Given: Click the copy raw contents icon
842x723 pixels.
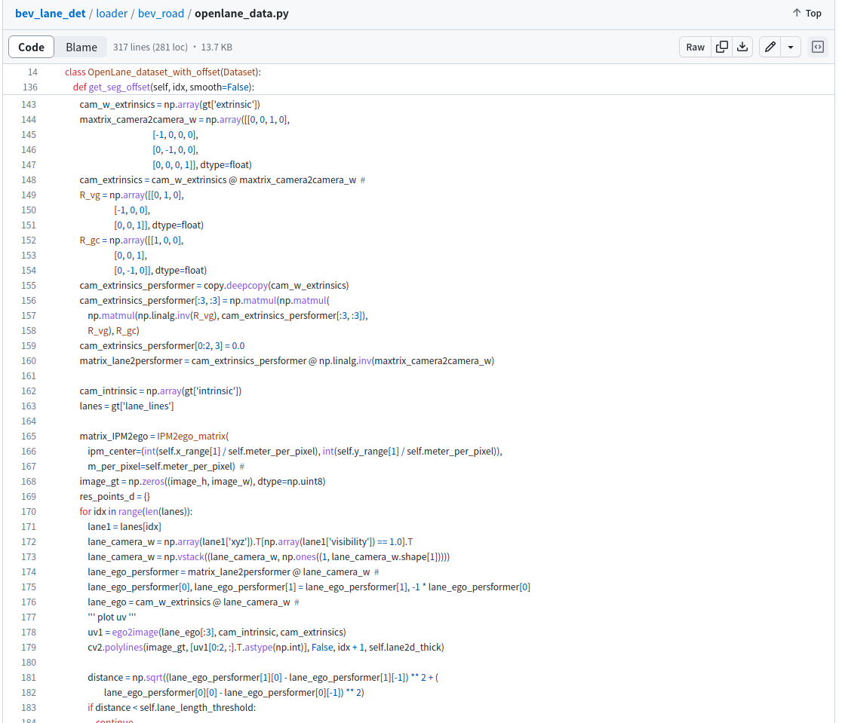Looking at the screenshot, I should [721, 47].
